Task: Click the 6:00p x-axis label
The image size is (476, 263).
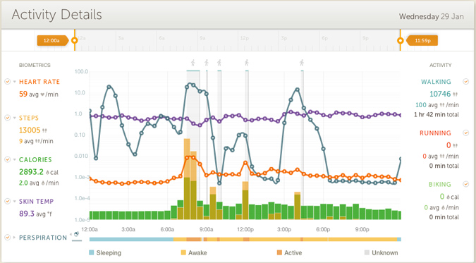Action: (x=323, y=230)
